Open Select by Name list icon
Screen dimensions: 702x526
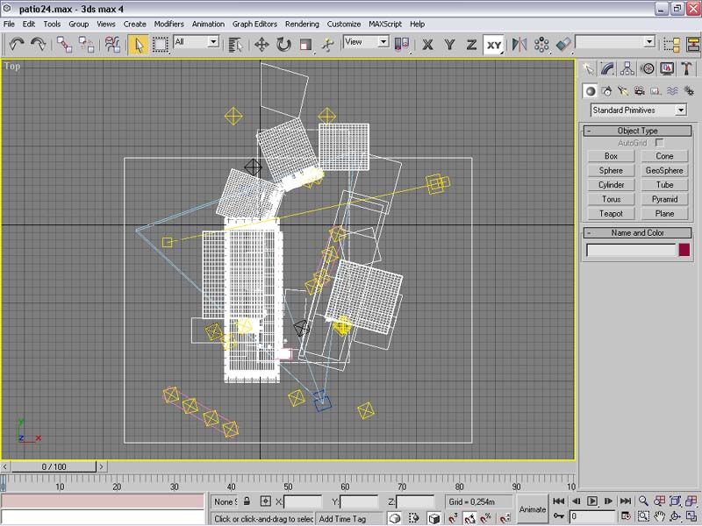coord(235,45)
